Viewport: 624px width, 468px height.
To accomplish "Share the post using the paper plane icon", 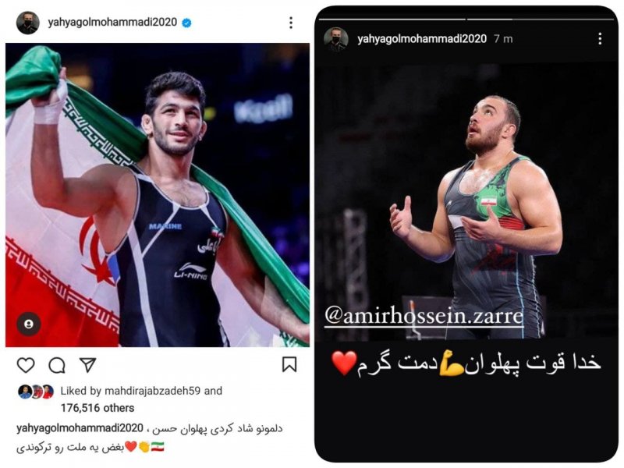I will 88,364.
